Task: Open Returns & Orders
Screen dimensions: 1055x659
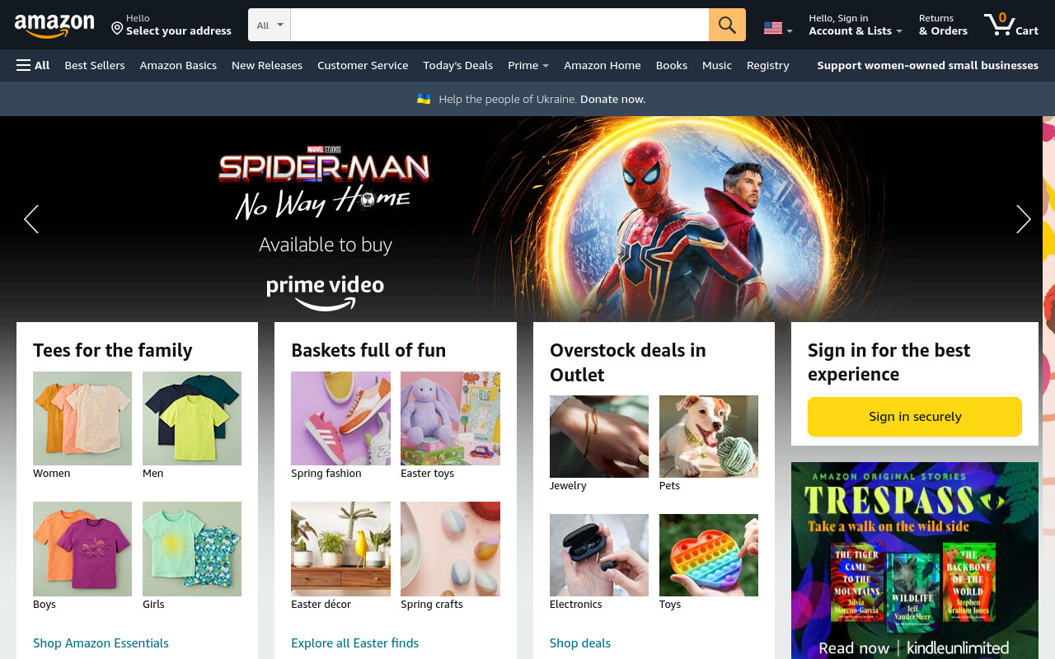Action: 943,25
